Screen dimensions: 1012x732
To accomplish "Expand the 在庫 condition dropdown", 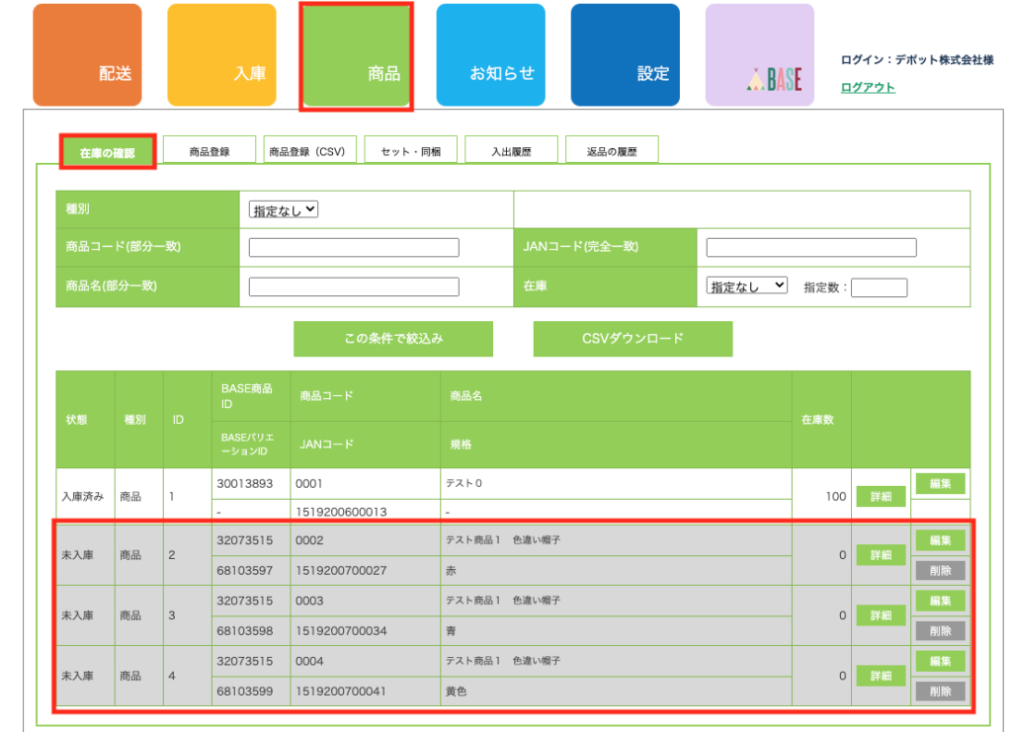I will tap(747, 285).
